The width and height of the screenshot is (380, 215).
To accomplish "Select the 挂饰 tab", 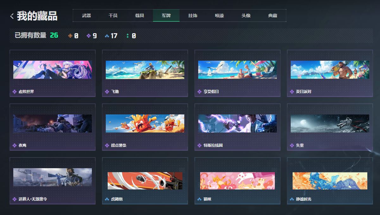I will [x=193, y=15].
